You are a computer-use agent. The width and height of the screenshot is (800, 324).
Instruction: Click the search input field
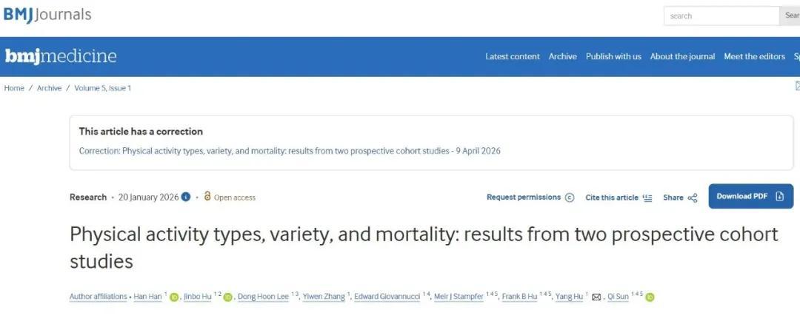[x=721, y=16]
